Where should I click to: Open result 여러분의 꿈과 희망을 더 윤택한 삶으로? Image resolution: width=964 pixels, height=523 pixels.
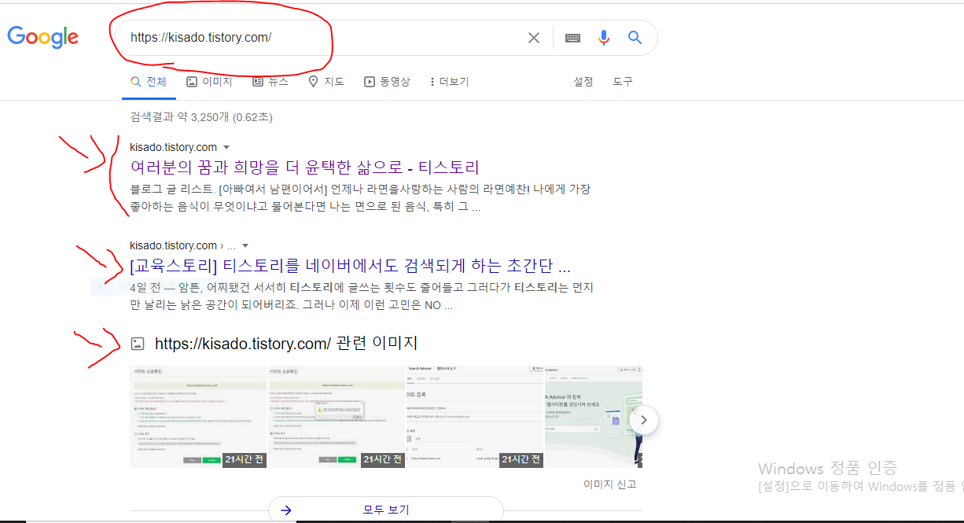click(x=304, y=168)
